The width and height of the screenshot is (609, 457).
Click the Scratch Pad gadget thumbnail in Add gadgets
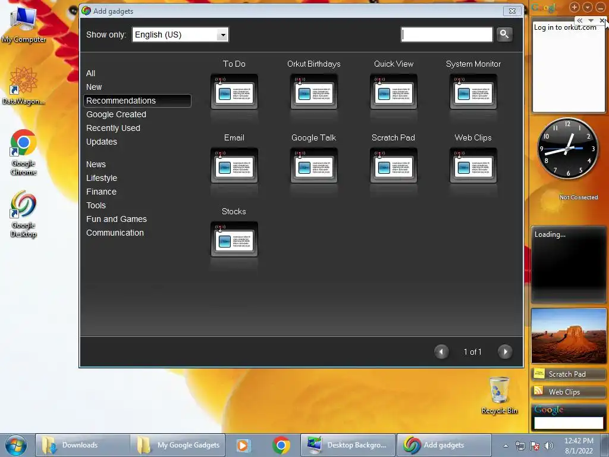pos(394,165)
